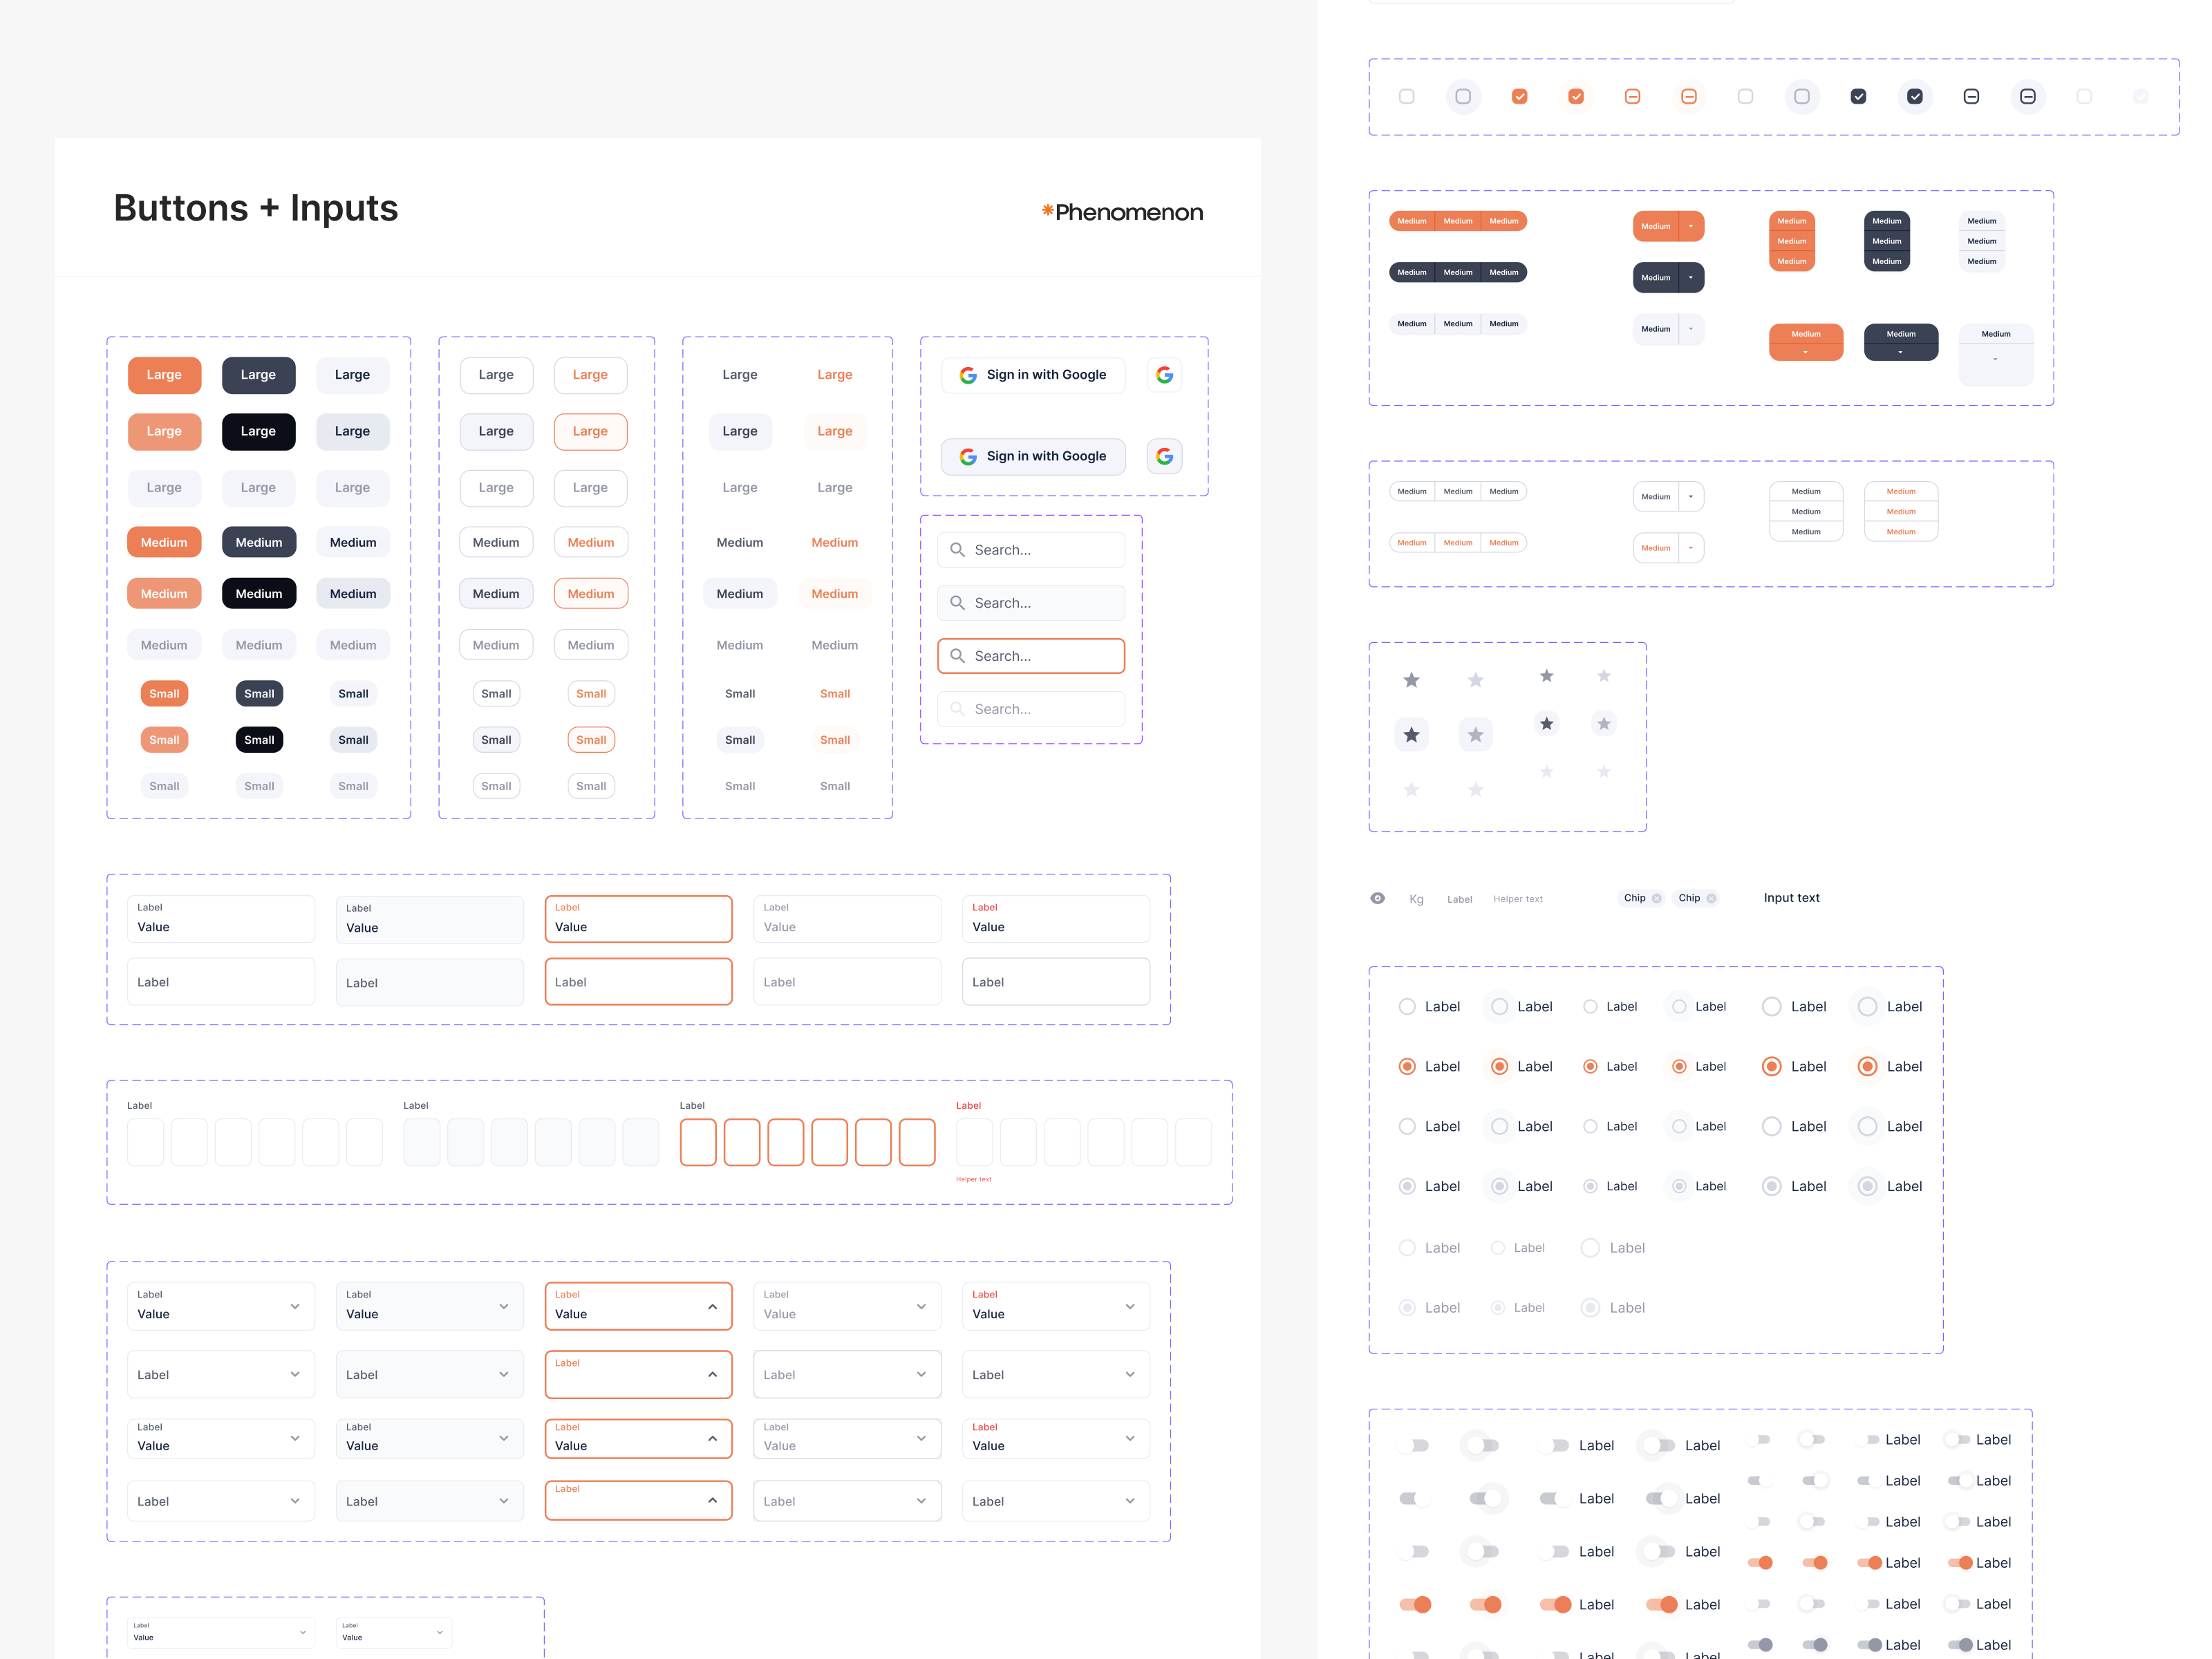Select an orange filled radio button labeled Label

(1407, 1066)
